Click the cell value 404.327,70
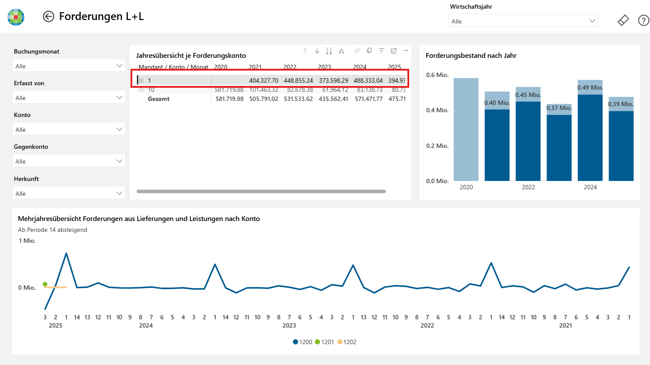The width and height of the screenshot is (650, 365). (263, 80)
